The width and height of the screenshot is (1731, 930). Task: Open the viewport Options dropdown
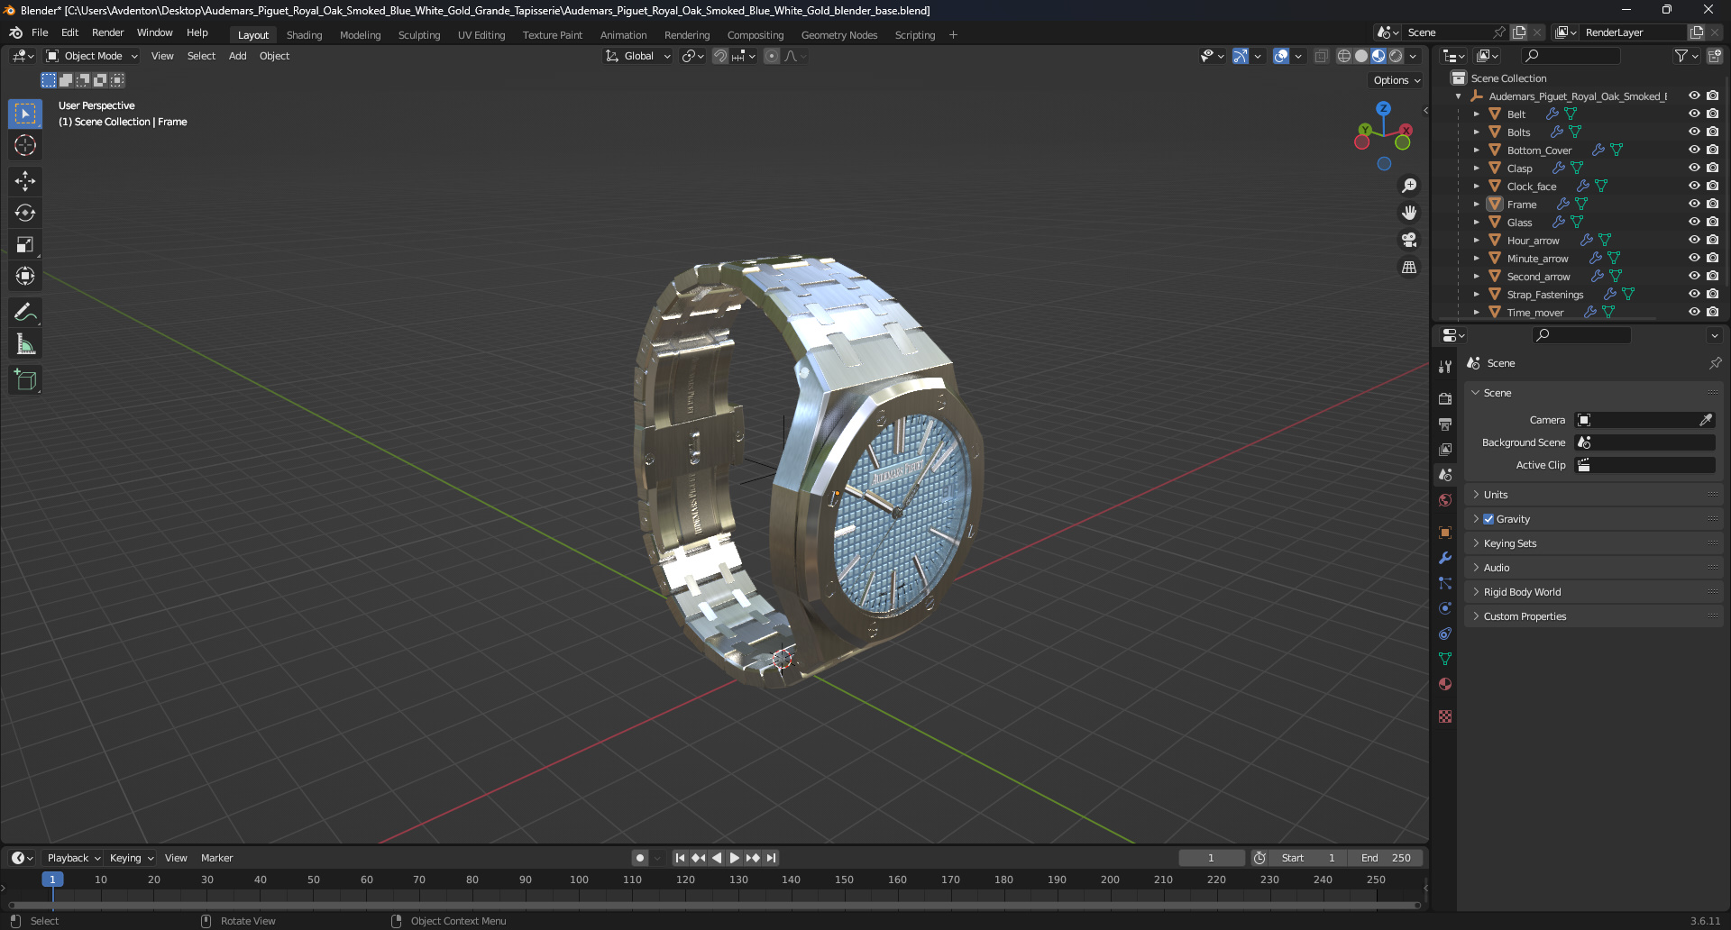tap(1397, 80)
